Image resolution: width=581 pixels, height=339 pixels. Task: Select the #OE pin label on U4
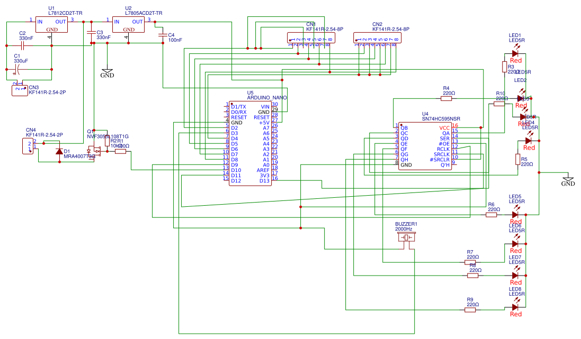(444, 144)
